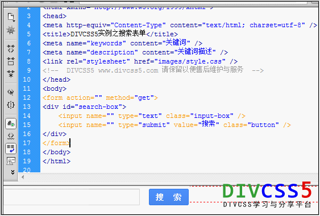Collapse the selection using the dashed-box icon
320x216 pixels.
coord(11,61)
